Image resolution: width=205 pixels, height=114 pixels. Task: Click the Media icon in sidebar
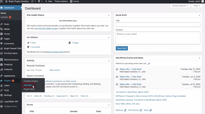[x=2, y=29]
